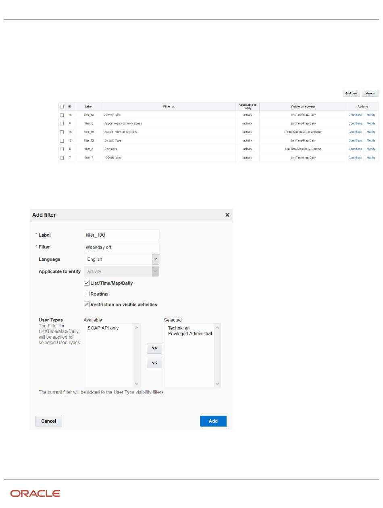Open the Language dropdown

156,259
